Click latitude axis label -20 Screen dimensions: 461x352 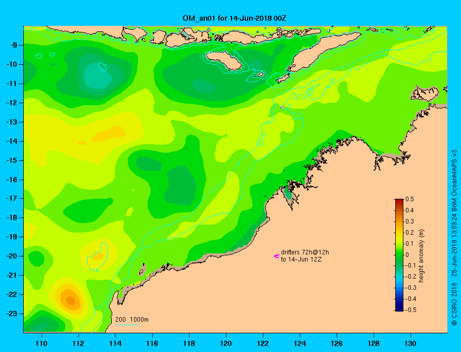(11, 256)
